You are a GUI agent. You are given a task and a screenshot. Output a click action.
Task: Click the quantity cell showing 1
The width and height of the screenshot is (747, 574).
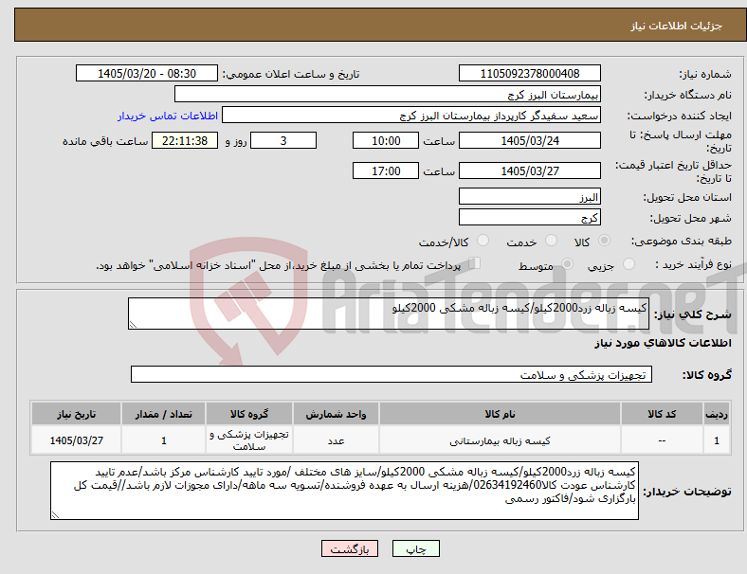pos(163,440)
